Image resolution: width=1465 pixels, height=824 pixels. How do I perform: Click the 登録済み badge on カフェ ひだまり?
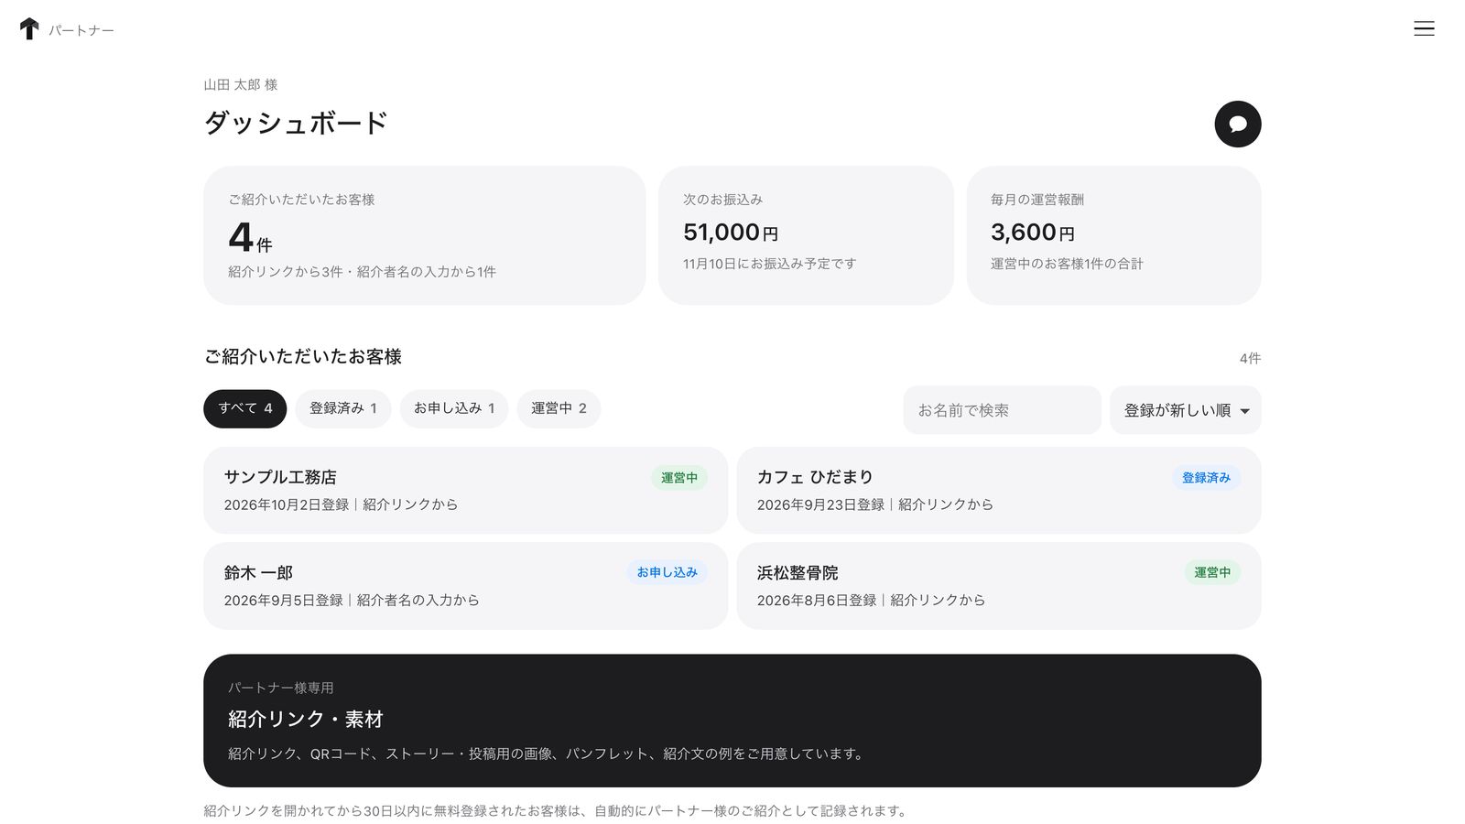click(x=1206, y=478)
